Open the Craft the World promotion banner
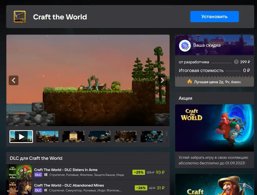This screenshot has width=257, height=195. click(x=214, y=128)
